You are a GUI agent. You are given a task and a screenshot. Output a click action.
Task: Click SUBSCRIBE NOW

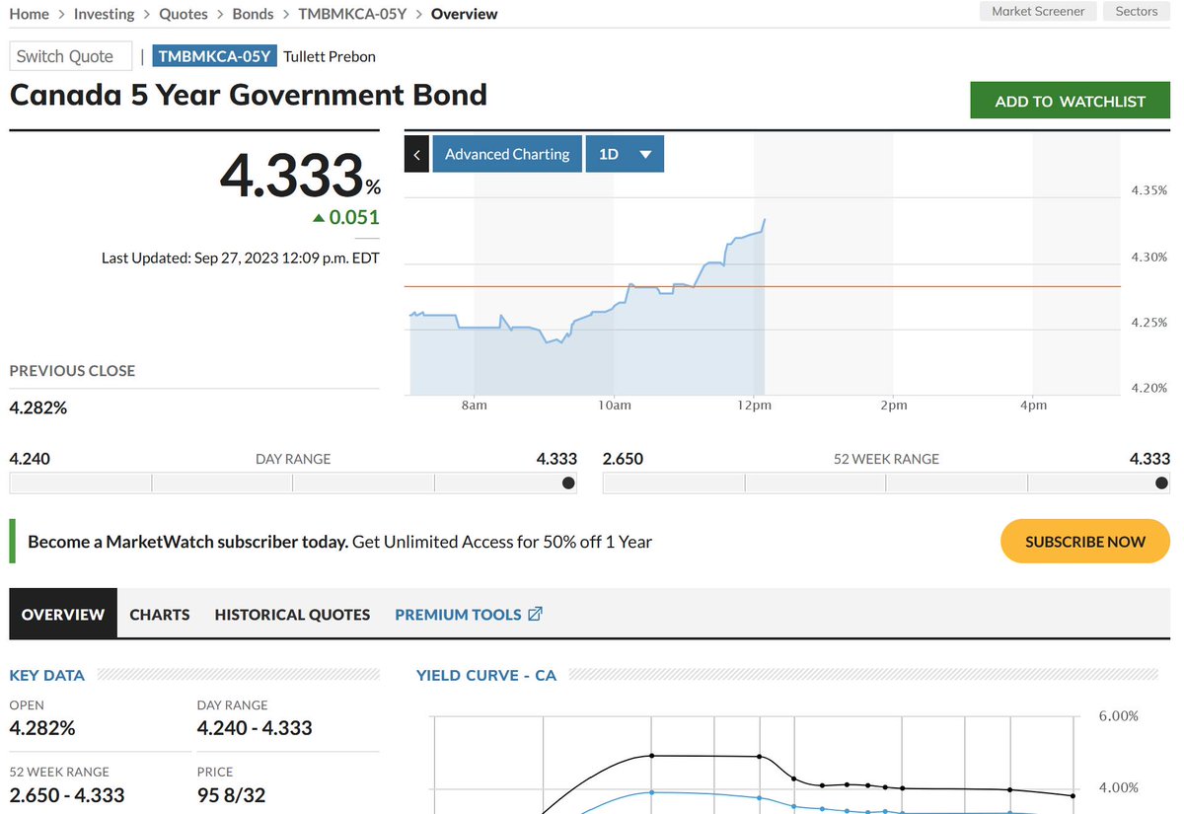point(1084,541)
